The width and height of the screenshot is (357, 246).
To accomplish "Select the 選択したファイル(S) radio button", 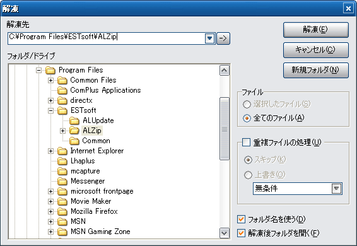I will (x=247, y=104).
